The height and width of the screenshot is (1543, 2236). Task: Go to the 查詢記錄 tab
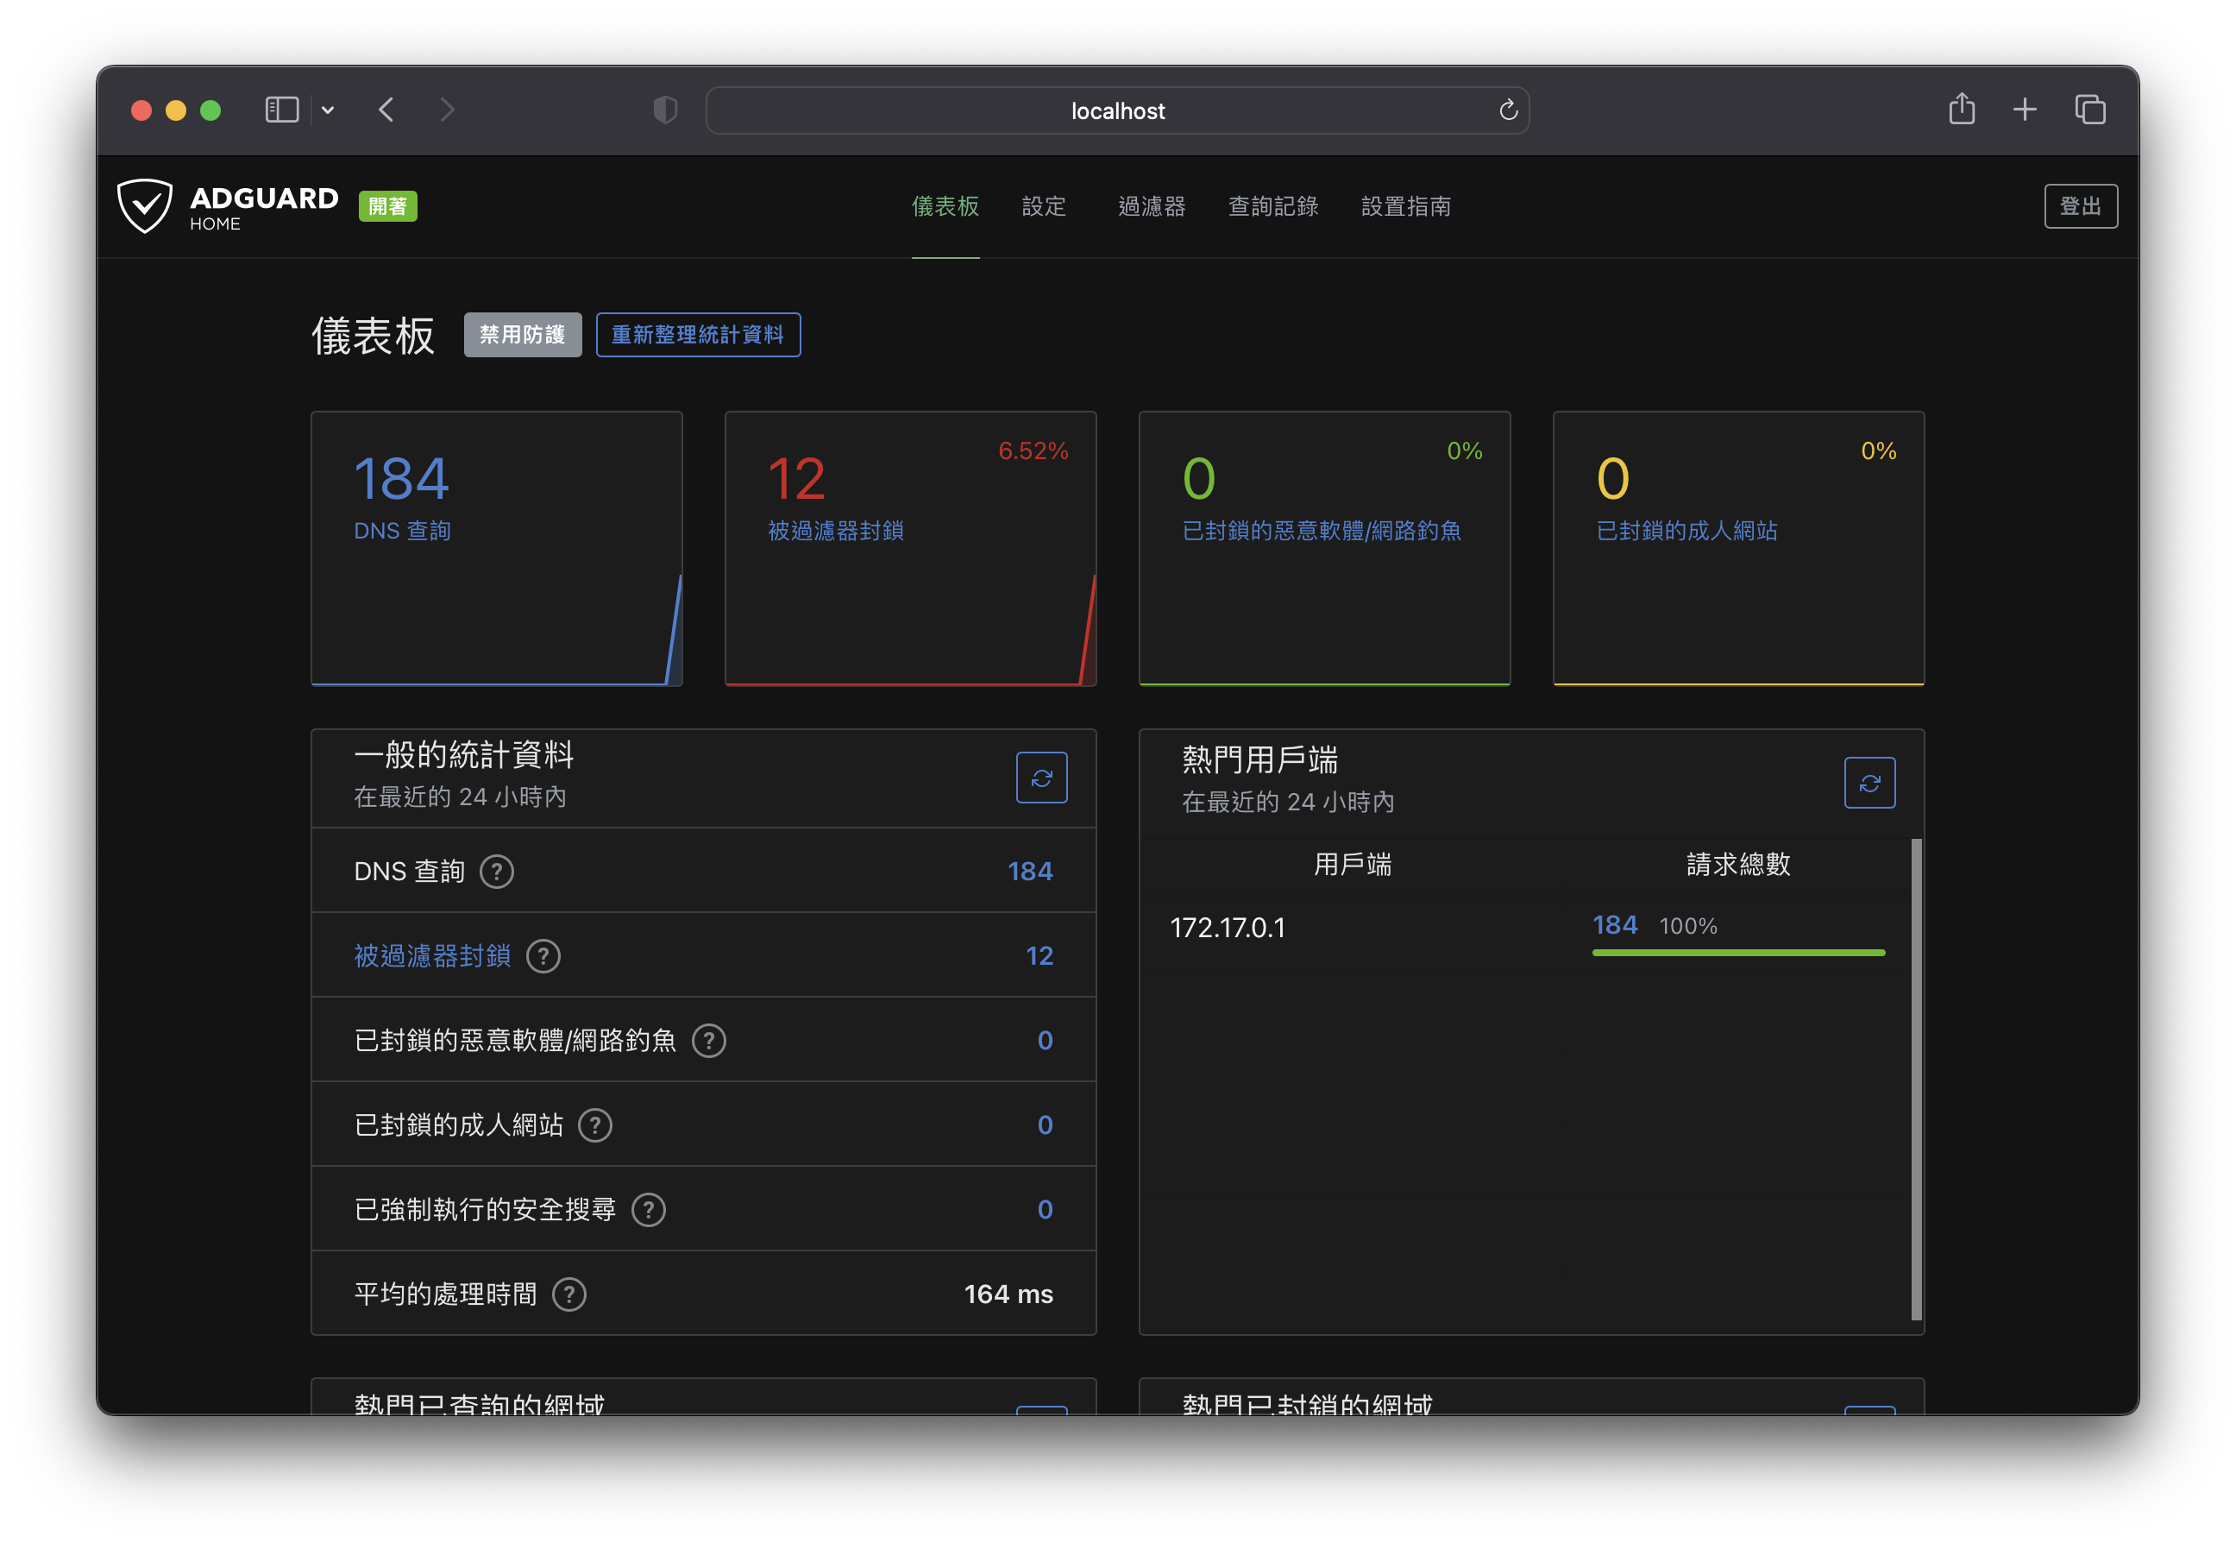pos(1272,206)
